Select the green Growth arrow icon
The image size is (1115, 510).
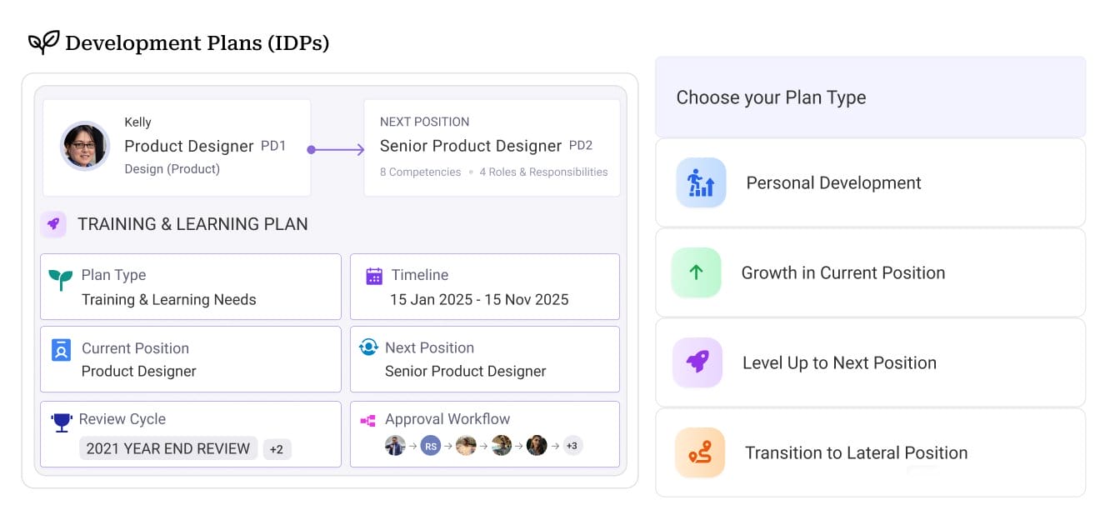coord(697,272)
